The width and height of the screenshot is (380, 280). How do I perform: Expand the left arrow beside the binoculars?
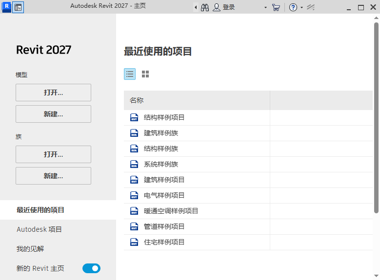pos(196,7)
